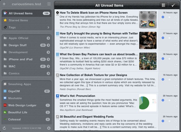Open the Smashing Apps feed
Image resolution: width=181 pixels, height=132 pixels.
pyautogui.click(x=27, y=84)
